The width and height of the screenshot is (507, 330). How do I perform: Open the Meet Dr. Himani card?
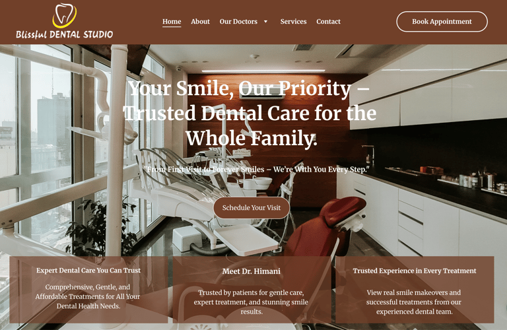pyautogui.click(x=252, y=290)
